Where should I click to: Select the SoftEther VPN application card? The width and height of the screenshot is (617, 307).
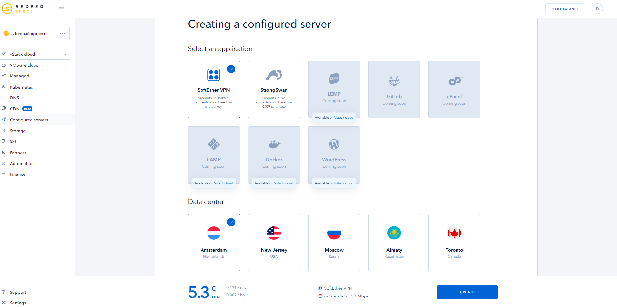[214, 89]
